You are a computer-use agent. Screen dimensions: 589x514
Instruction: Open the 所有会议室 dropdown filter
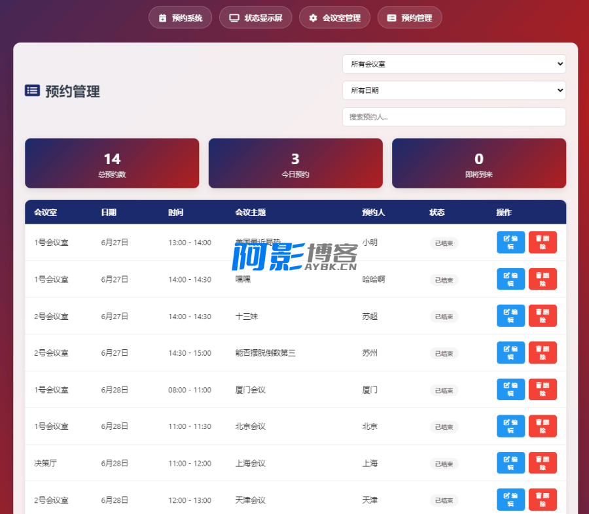tap(454, 64)
